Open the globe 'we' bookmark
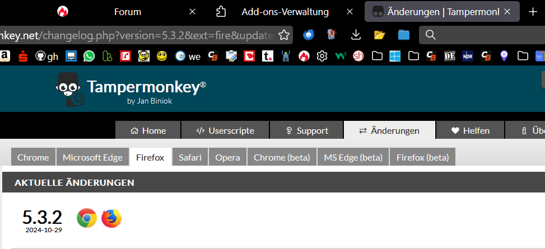545x249 pixels. click(188, 56)
